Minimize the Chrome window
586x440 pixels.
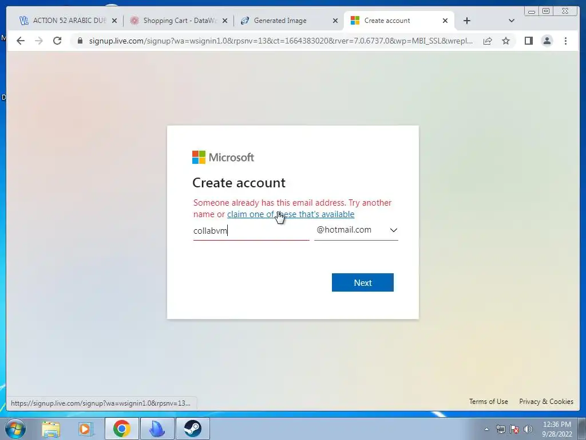click(x=532, y=11)
